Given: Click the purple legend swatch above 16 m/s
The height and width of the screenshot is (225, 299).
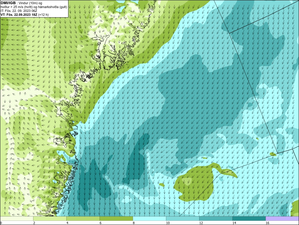Looking at the screenshot, I should point(282,218).
